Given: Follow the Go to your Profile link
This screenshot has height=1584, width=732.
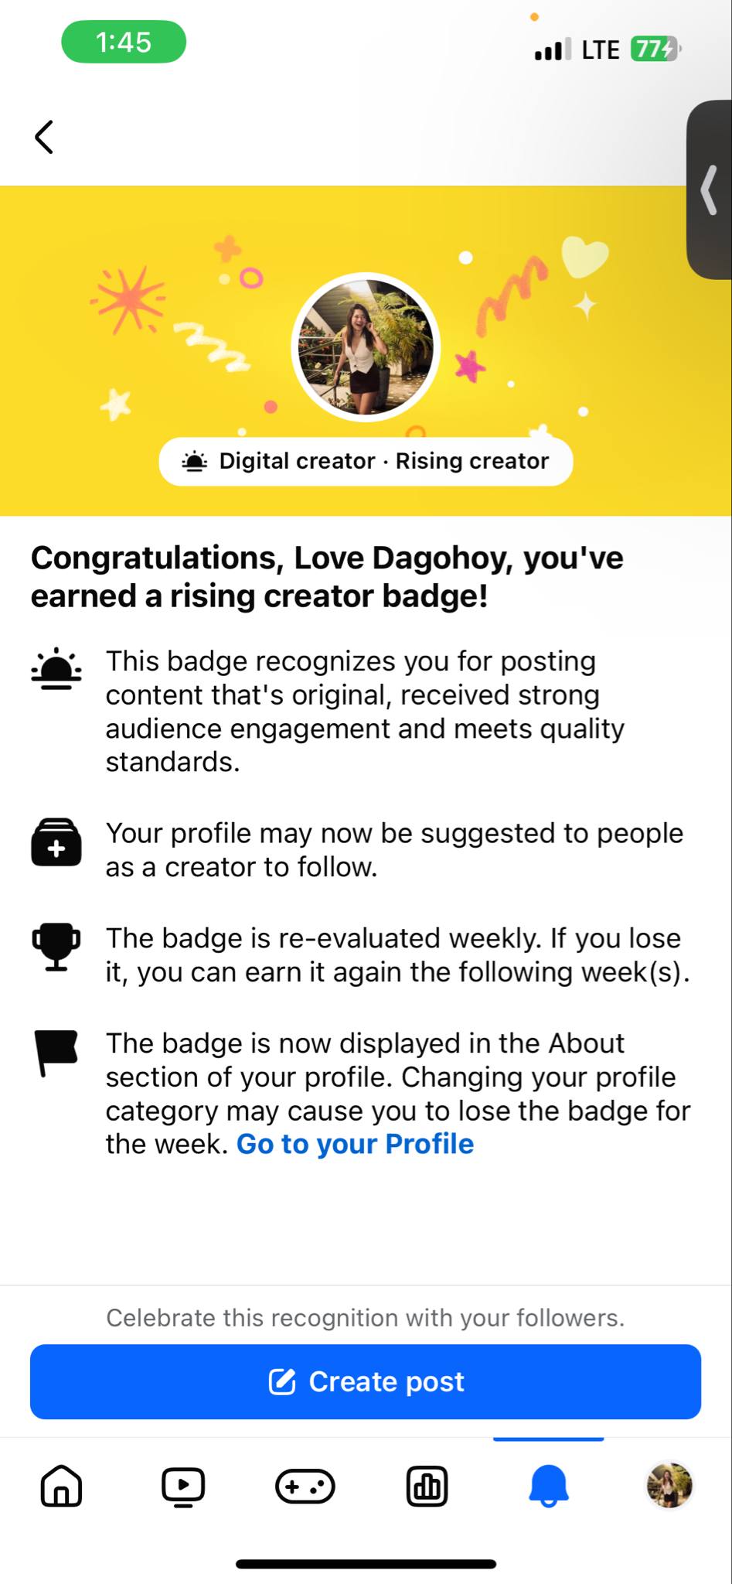Looking at the screenshot, I should (355, 1144).
